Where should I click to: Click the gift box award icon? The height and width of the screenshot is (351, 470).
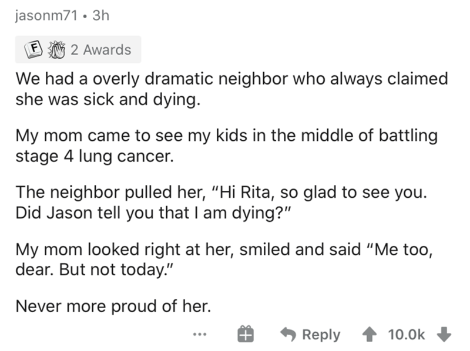tap(246, 334)
